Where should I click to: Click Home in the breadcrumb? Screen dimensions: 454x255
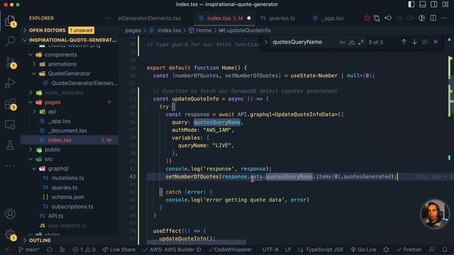click(x=200, y=30)
